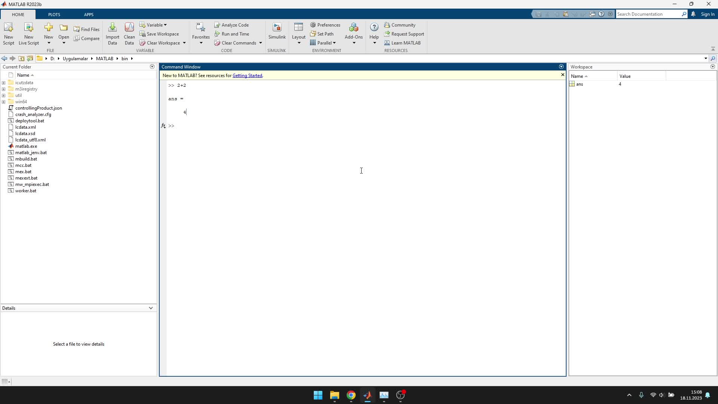The image size is (718, 404).
Task: Create a New Script
Action: point(9,34)
